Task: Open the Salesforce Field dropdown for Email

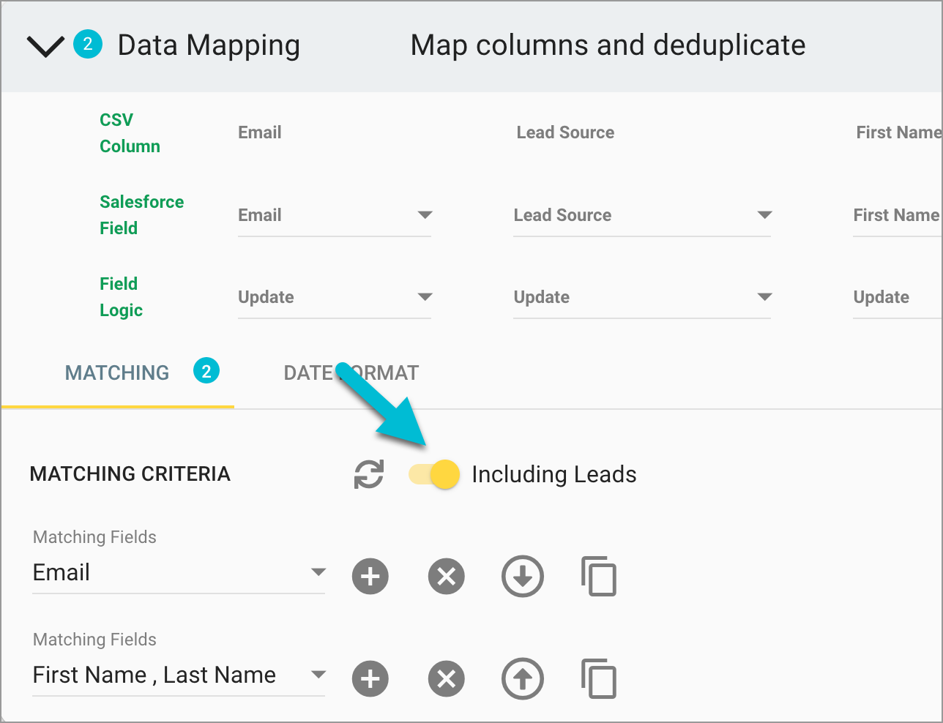Action: pyautogui.click(x=425, y=214)
